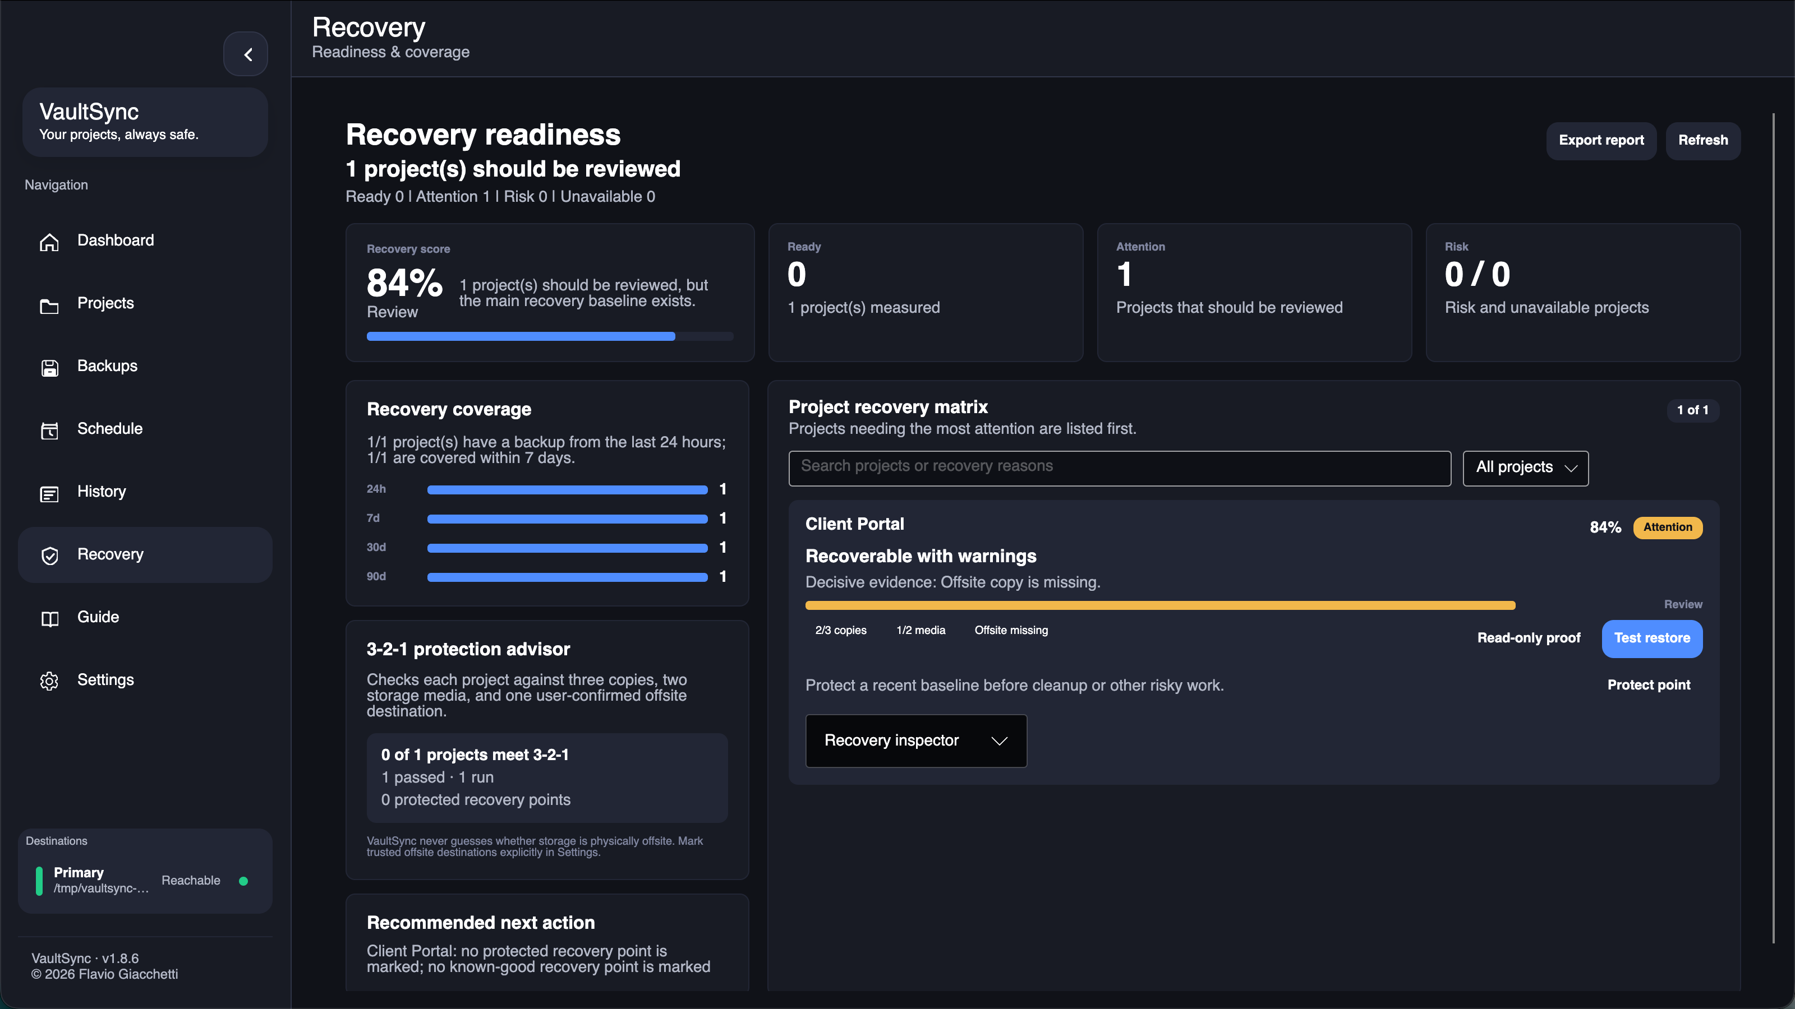Open the Dashboard page

[x=145, y=241]
